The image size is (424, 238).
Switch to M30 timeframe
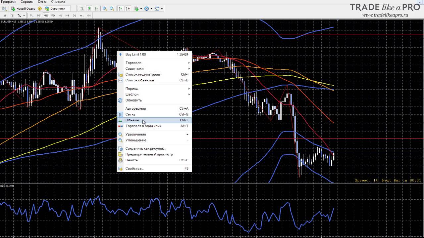click(x=53, y=16)
